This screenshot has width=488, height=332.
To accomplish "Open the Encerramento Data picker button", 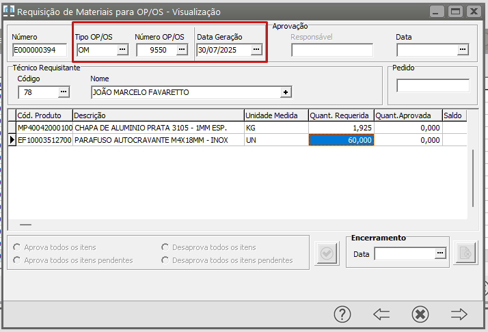I will 439,254.
